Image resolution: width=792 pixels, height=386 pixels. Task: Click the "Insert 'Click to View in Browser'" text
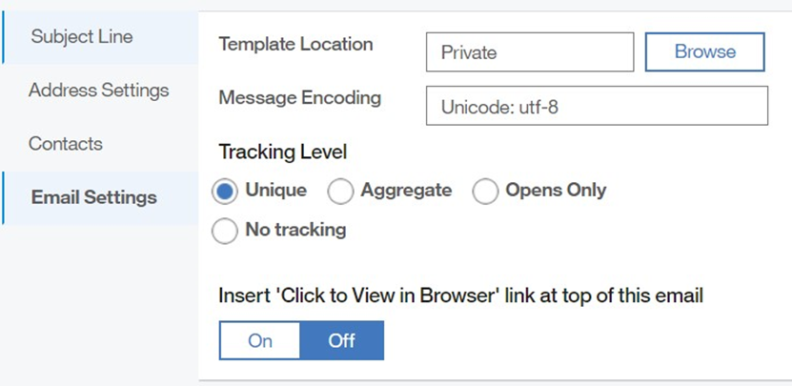pyautogui.click(x=460, y=295)
